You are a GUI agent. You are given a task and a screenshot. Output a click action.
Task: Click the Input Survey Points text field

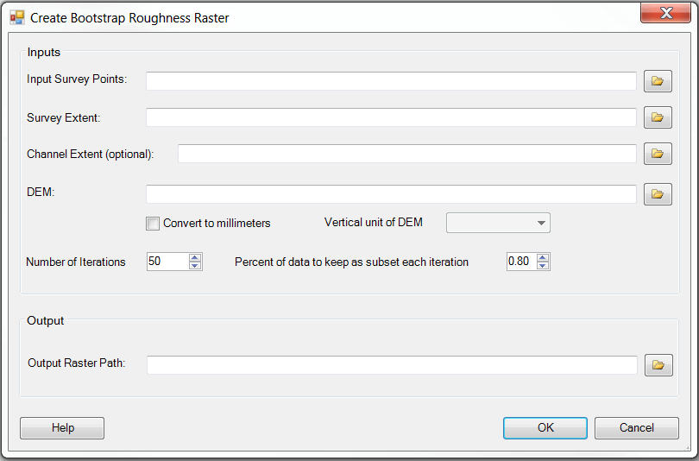(x=391, y=81)
